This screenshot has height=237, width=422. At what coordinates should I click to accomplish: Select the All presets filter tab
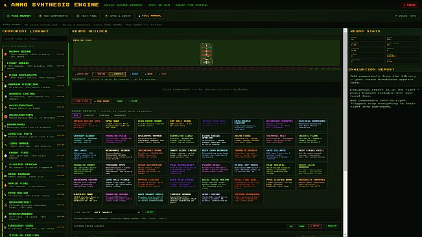pyautogui.click(x=76, y=115)
